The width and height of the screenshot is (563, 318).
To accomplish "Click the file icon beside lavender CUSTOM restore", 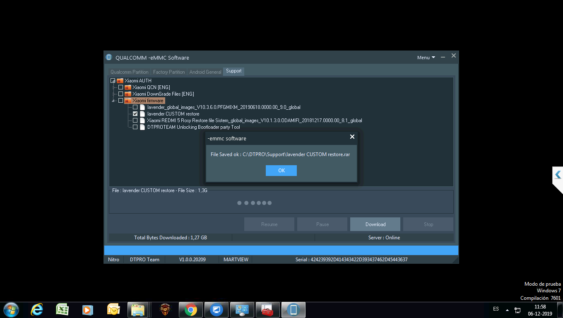I will [142, 114].
